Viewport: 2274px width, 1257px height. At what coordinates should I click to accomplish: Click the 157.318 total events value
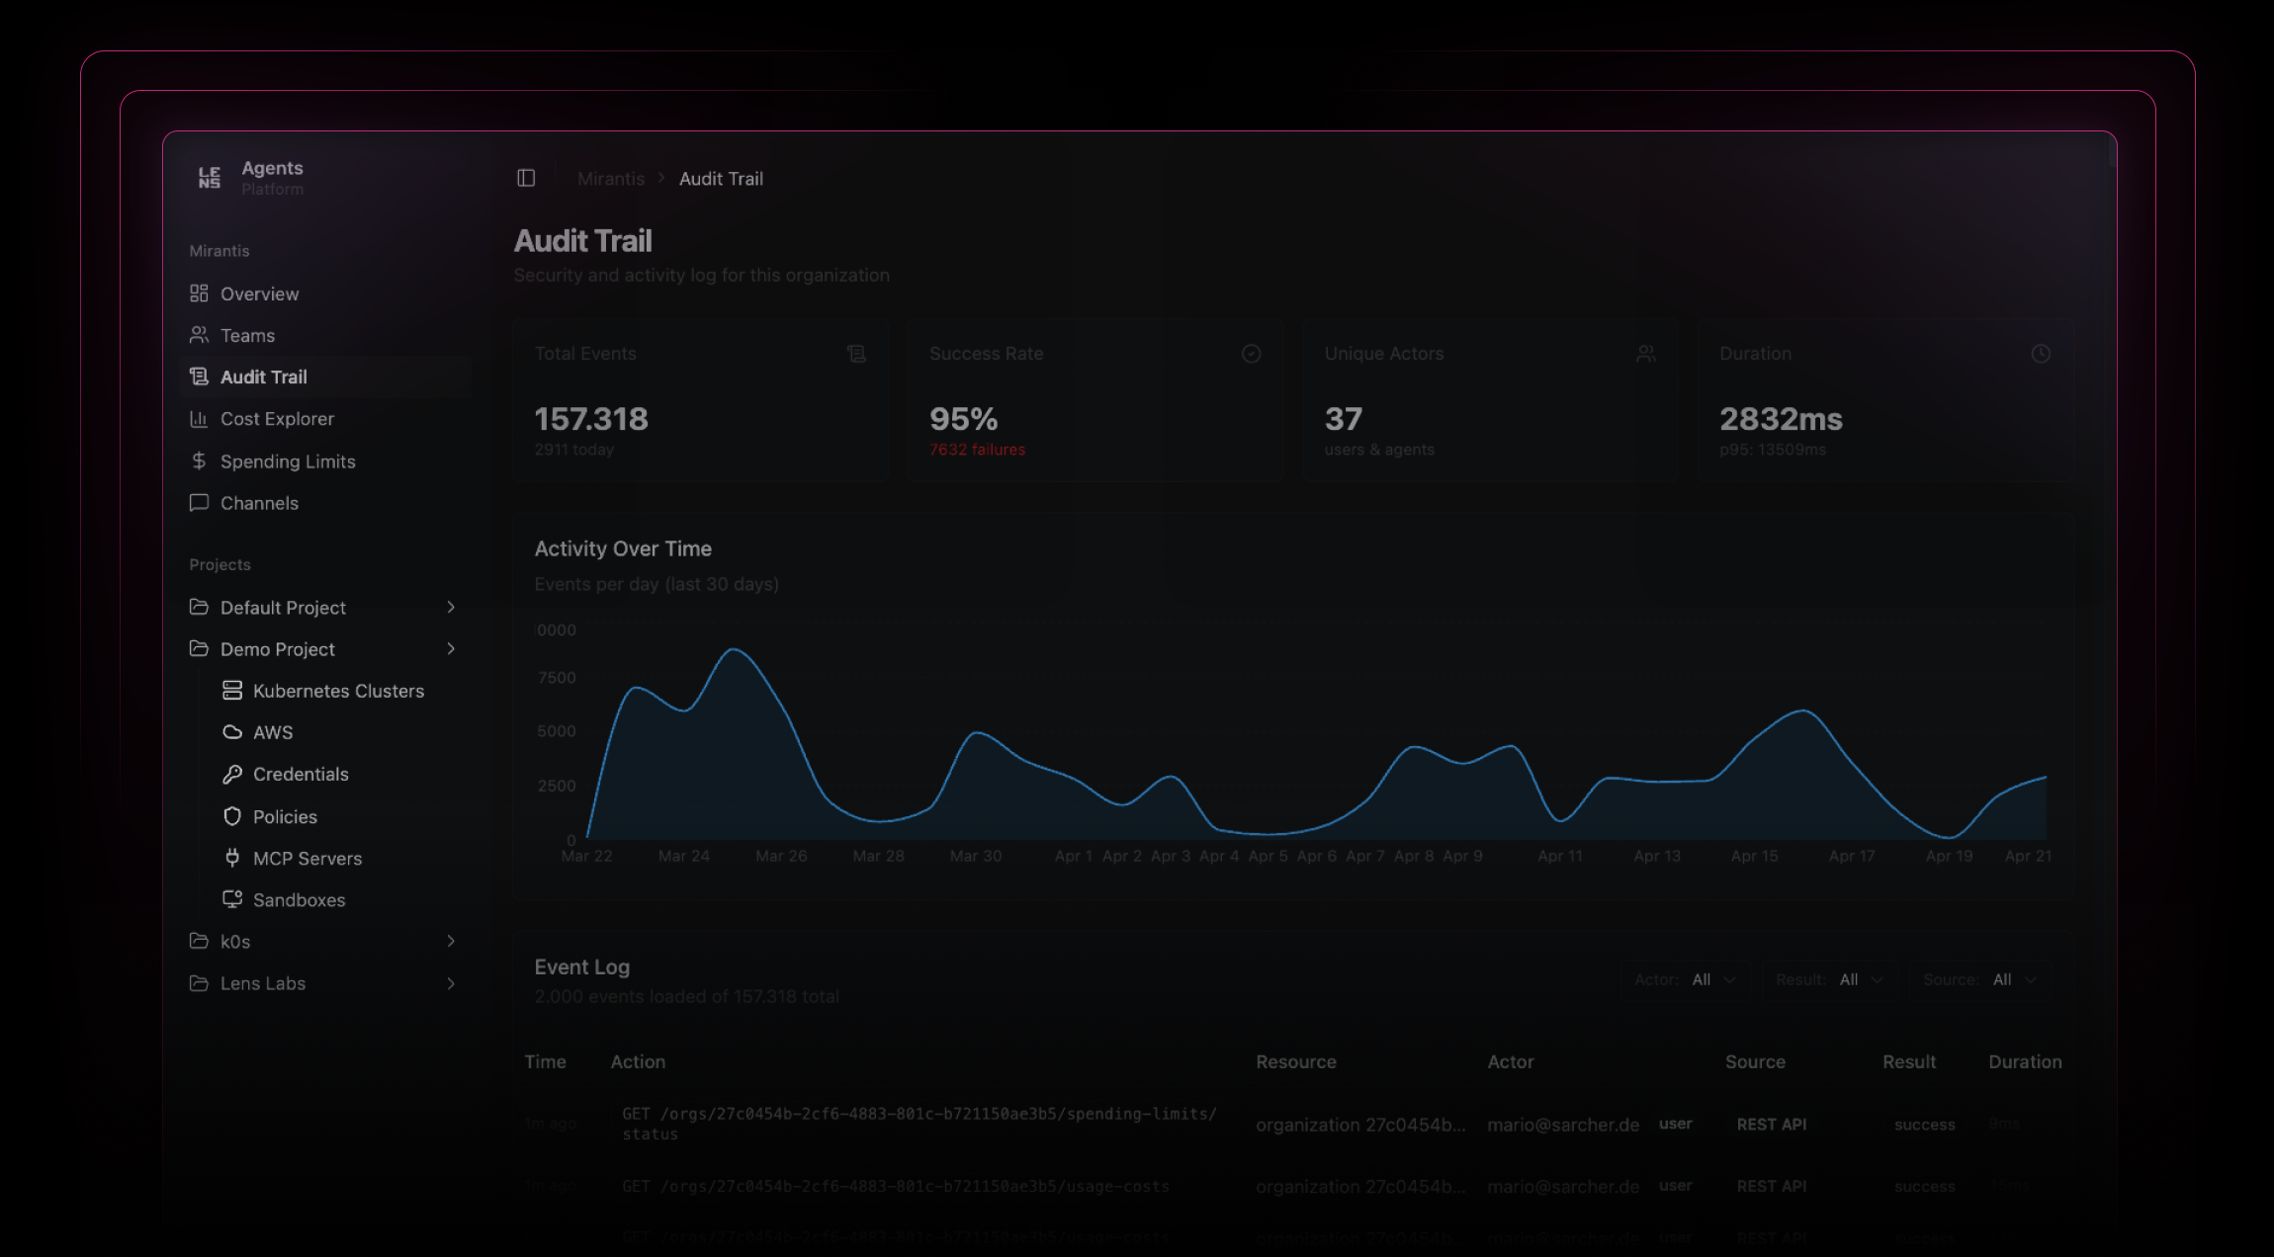(x=591, y=419)
